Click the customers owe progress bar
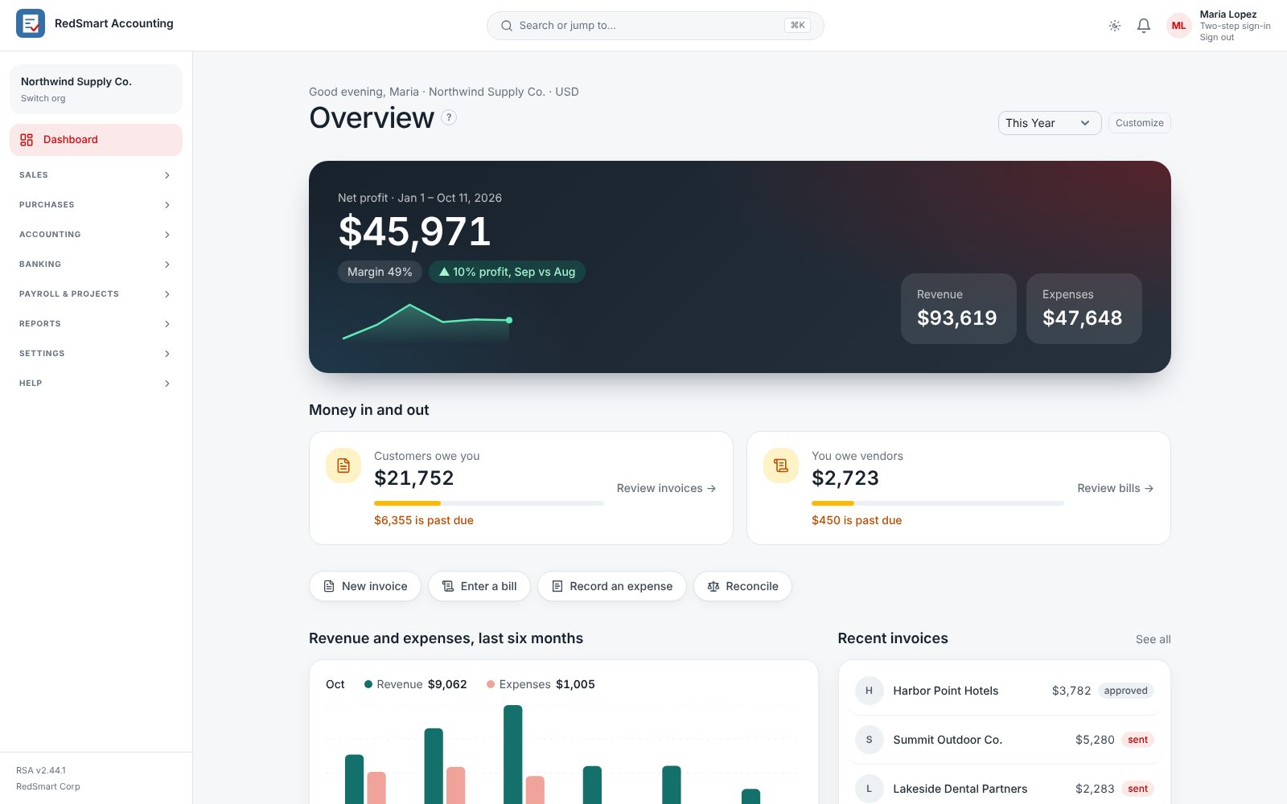The height and width of the screenshot is (804, 1287). click(489, 503)
